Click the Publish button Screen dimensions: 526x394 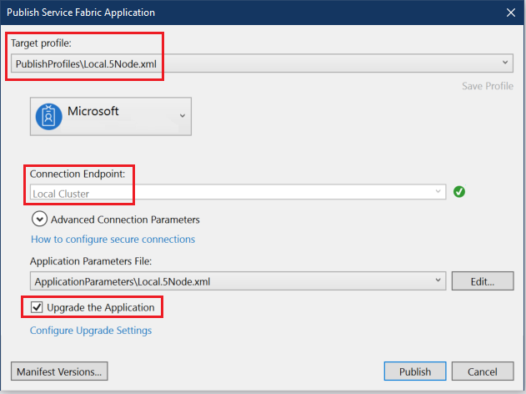point(415,371)
